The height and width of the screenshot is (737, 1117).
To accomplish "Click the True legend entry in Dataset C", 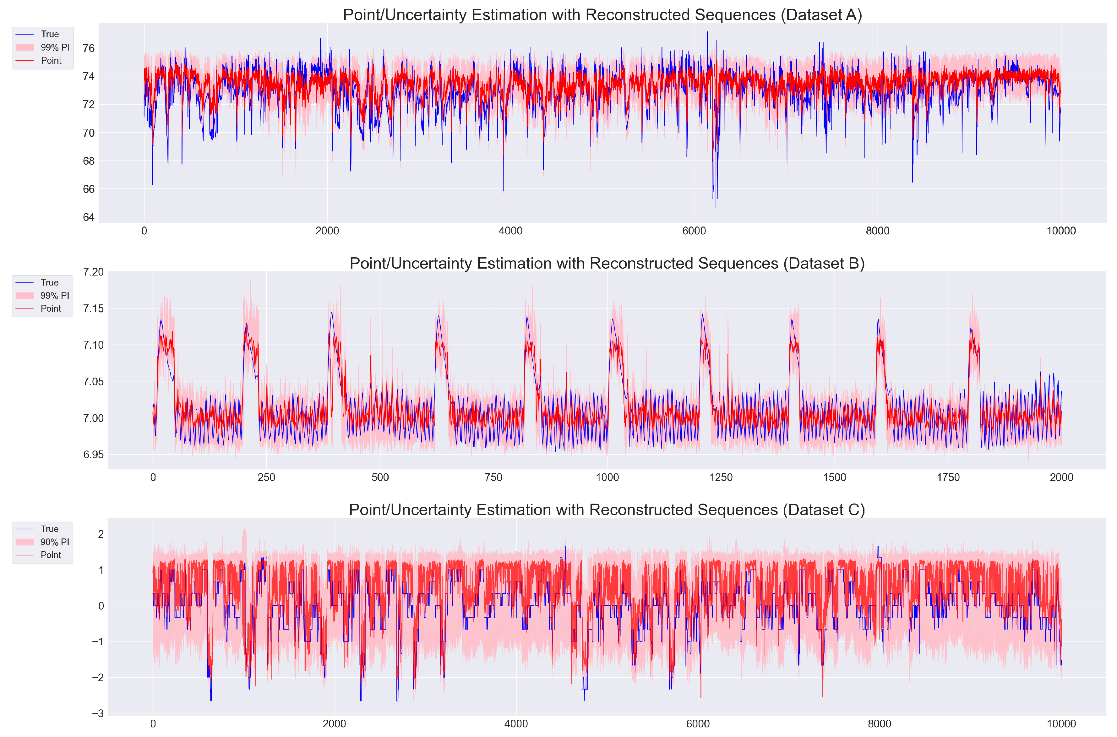I will pyautogui.click(x=49, y=529).
